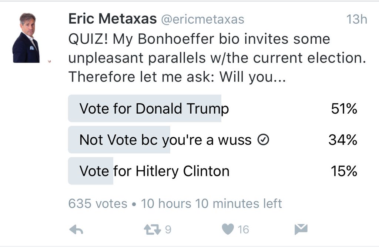The height and width of the screenshot is (248, 379).
Task: Open the @ericmetaxas handle link
Action: pyautogui.click(x=202, y=19)
